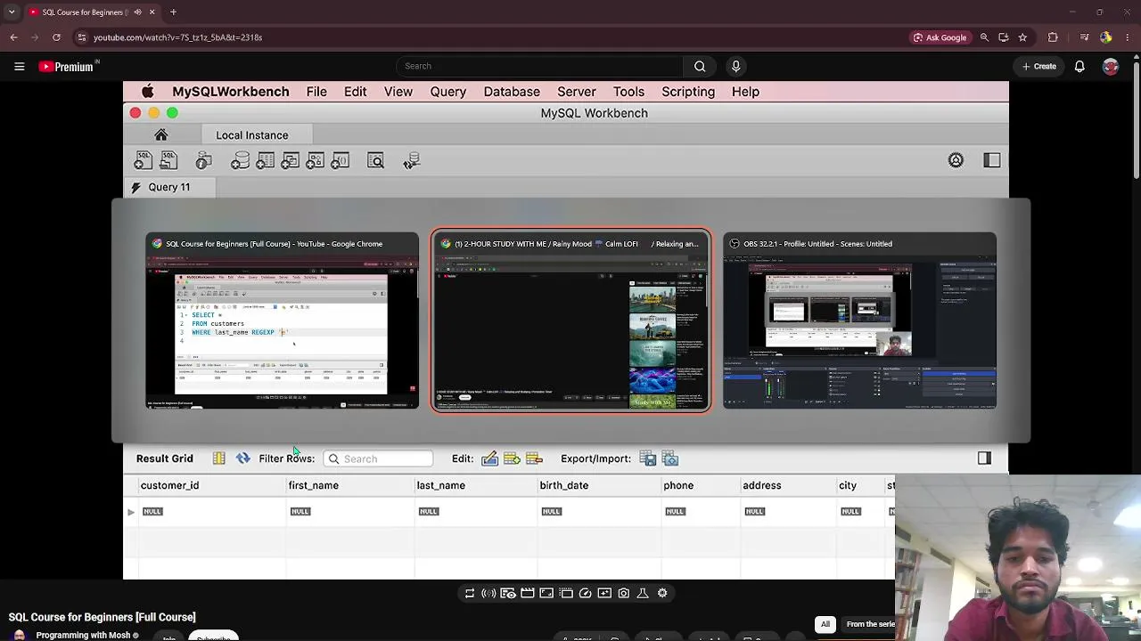The height and width of the screenshot is (641, 1141).
Task: Click the new SQL tab toolbar icon
Action: coord(143,160)
